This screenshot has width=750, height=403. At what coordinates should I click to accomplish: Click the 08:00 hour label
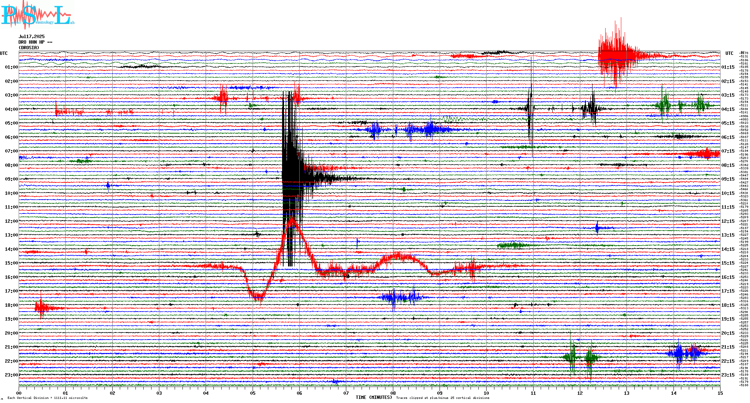(11, 165)
